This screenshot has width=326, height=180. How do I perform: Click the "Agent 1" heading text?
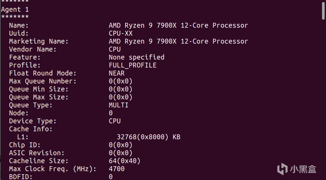(x=15, y=10)
